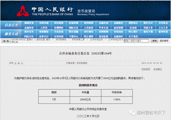Image resolution: width=171 pixels, height=120 pixels.
Task: Go to 调查统计 section
Action: coord(133,23)
